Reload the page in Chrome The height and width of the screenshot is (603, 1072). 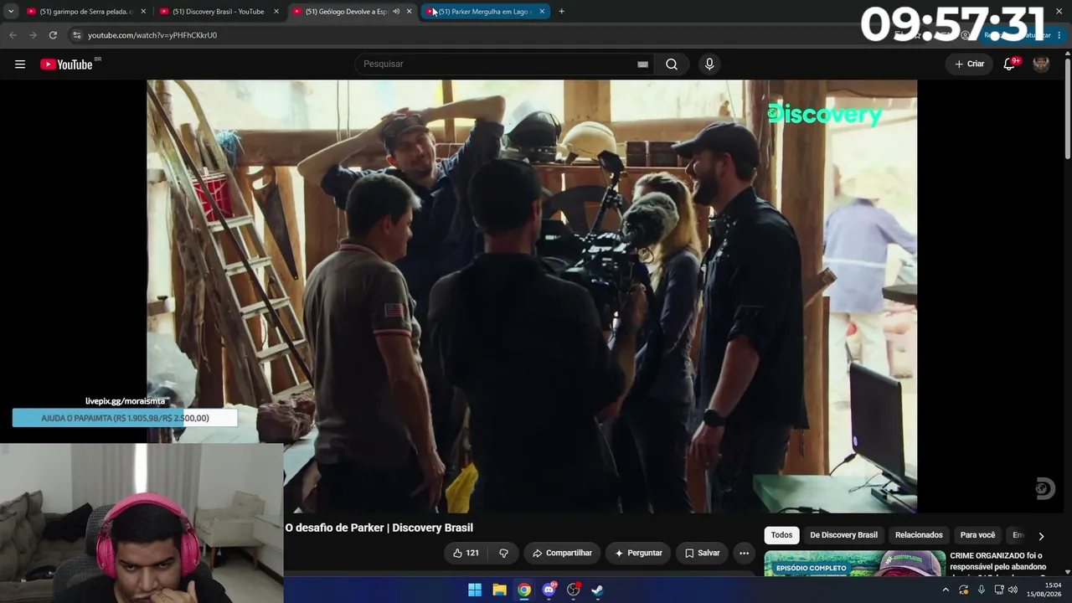(x=53, y=35)
